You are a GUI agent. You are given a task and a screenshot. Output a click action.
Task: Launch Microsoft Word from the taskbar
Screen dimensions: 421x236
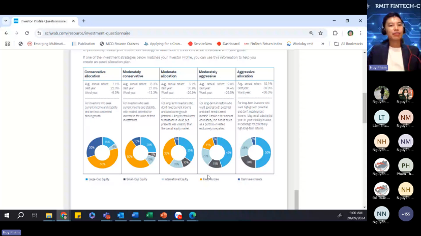click(135, 215)
